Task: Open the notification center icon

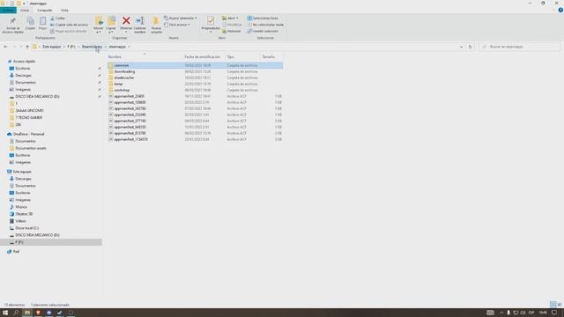Action: 554,313
